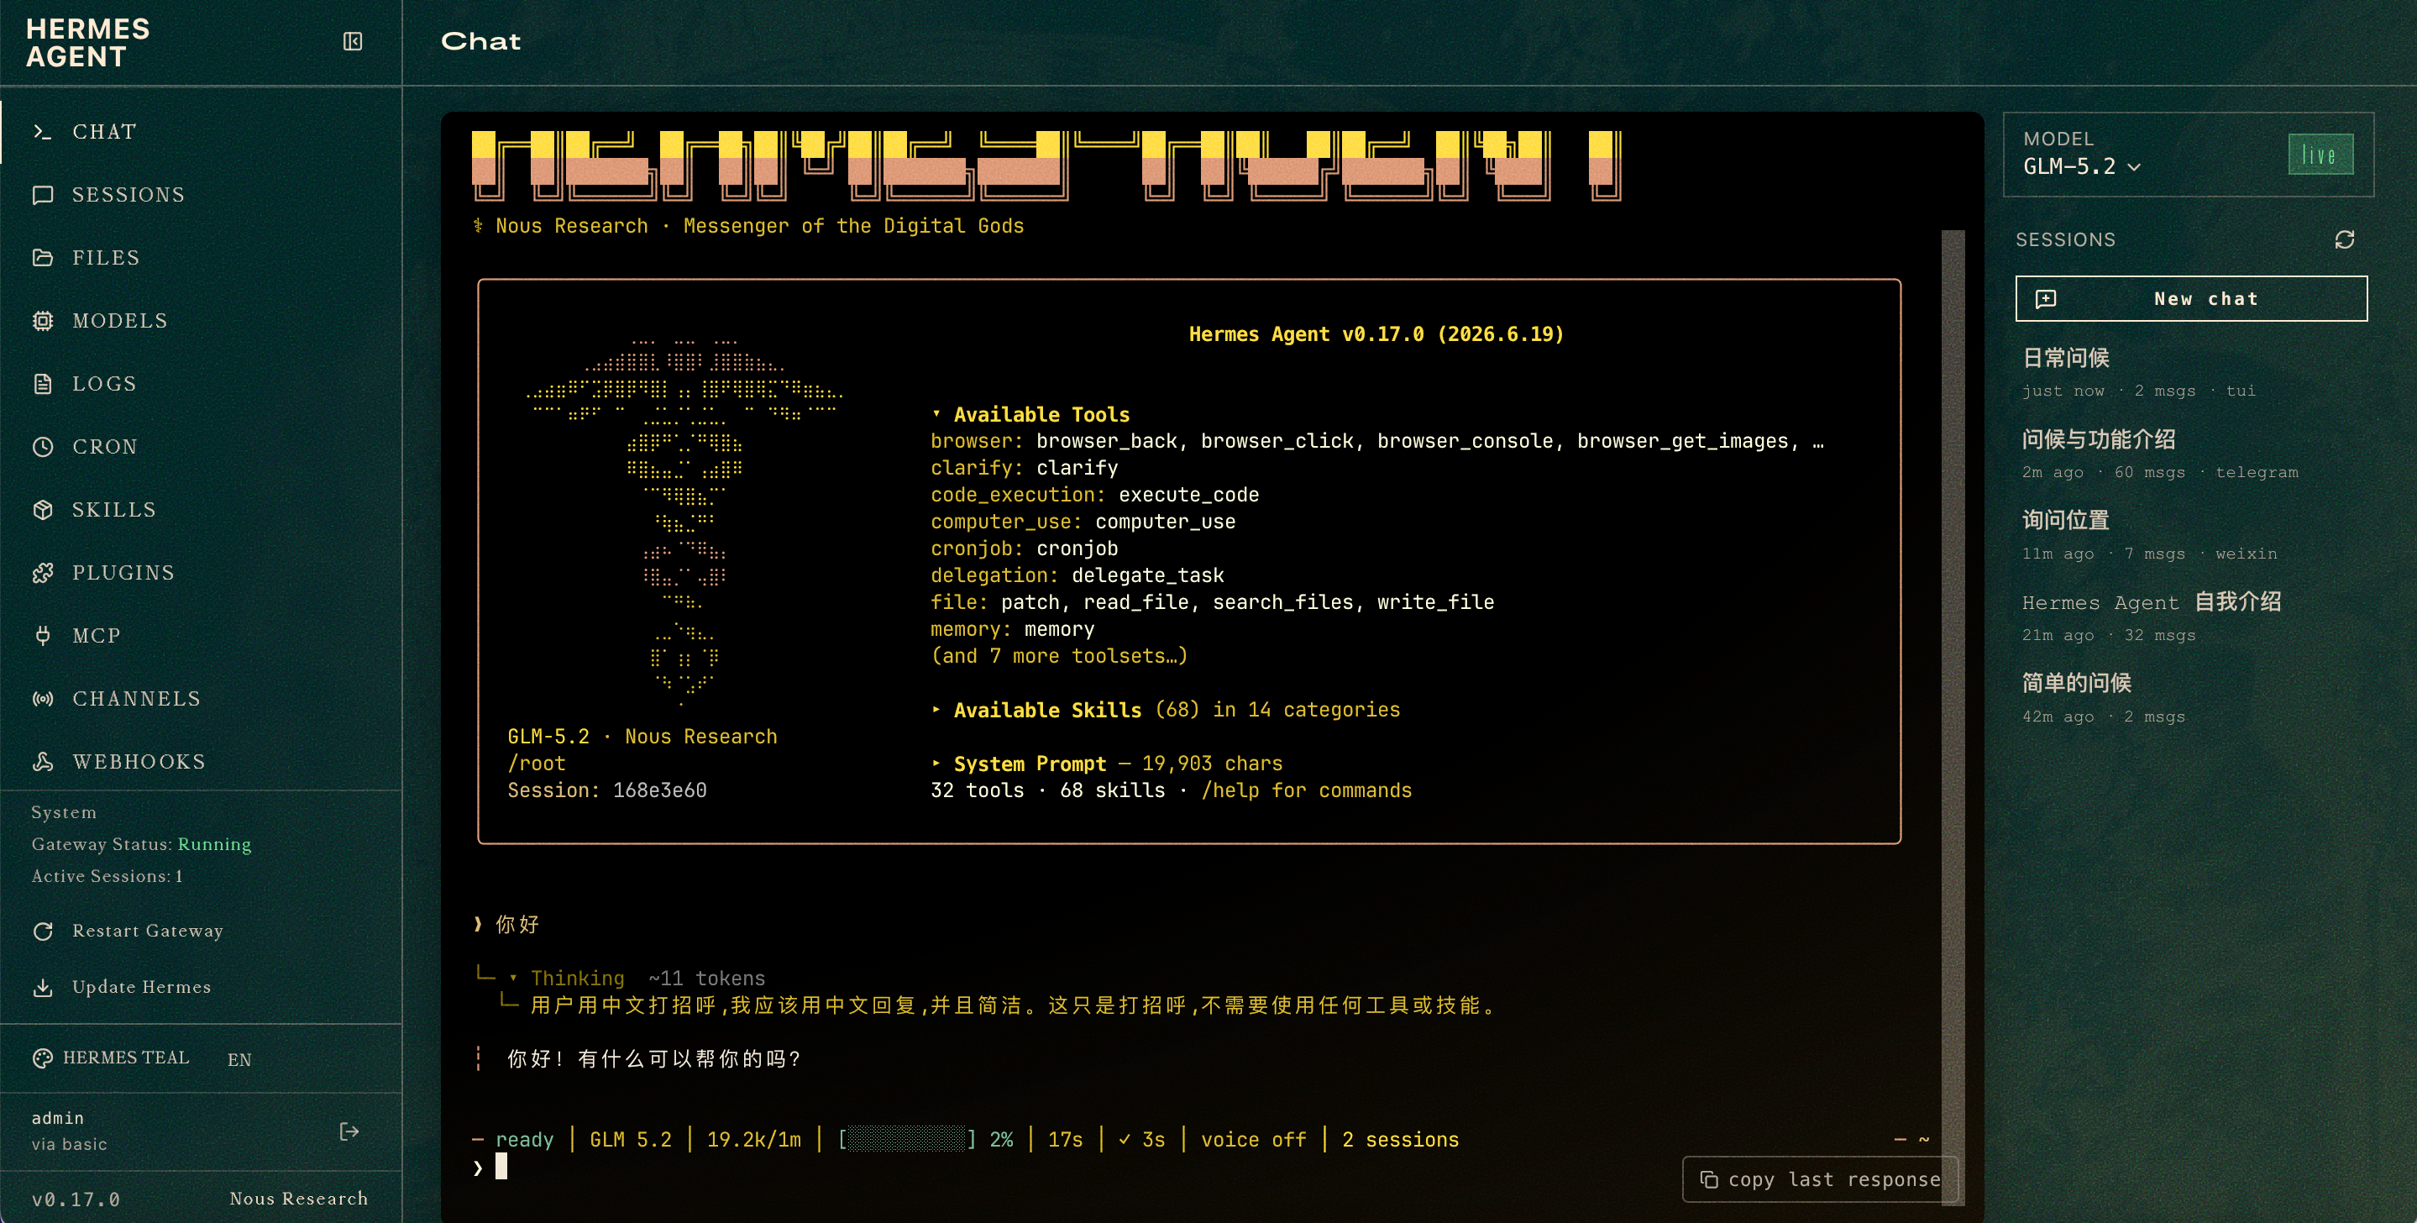Expand the Available Skills section
Screen dimensions: 2417x1223
936,710
